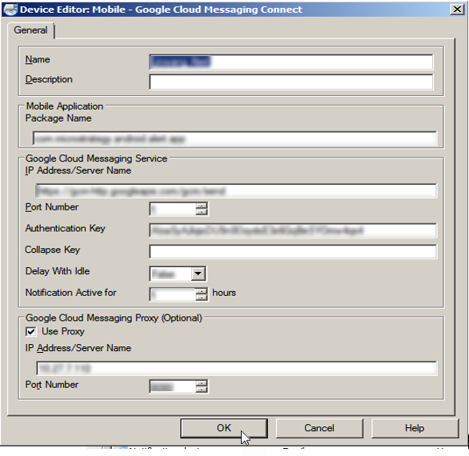This screenshot has height=456, width=469.
Task: Click the Description label
Action: click(x=49, y=79)
